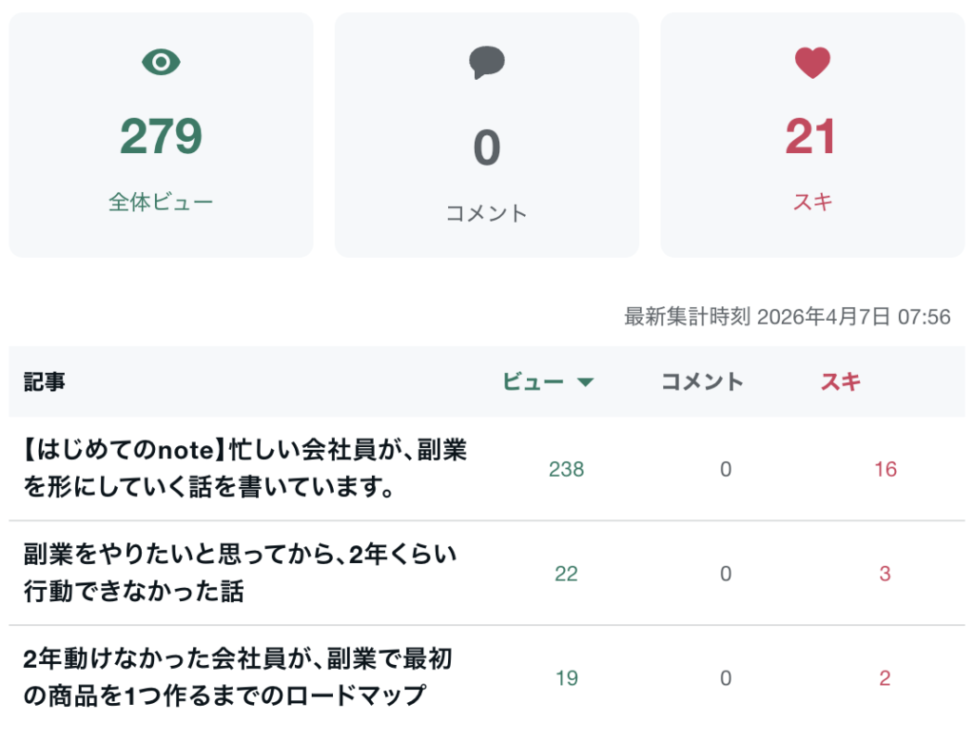The height and width of the screenshot is (742, 974).
Task: Click the 記事 column header
Action: click(x=45, y=382)
